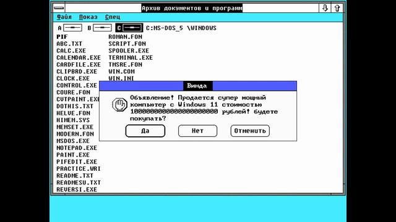
Task: Click the Архив документов и программ title
Action: 192,8
